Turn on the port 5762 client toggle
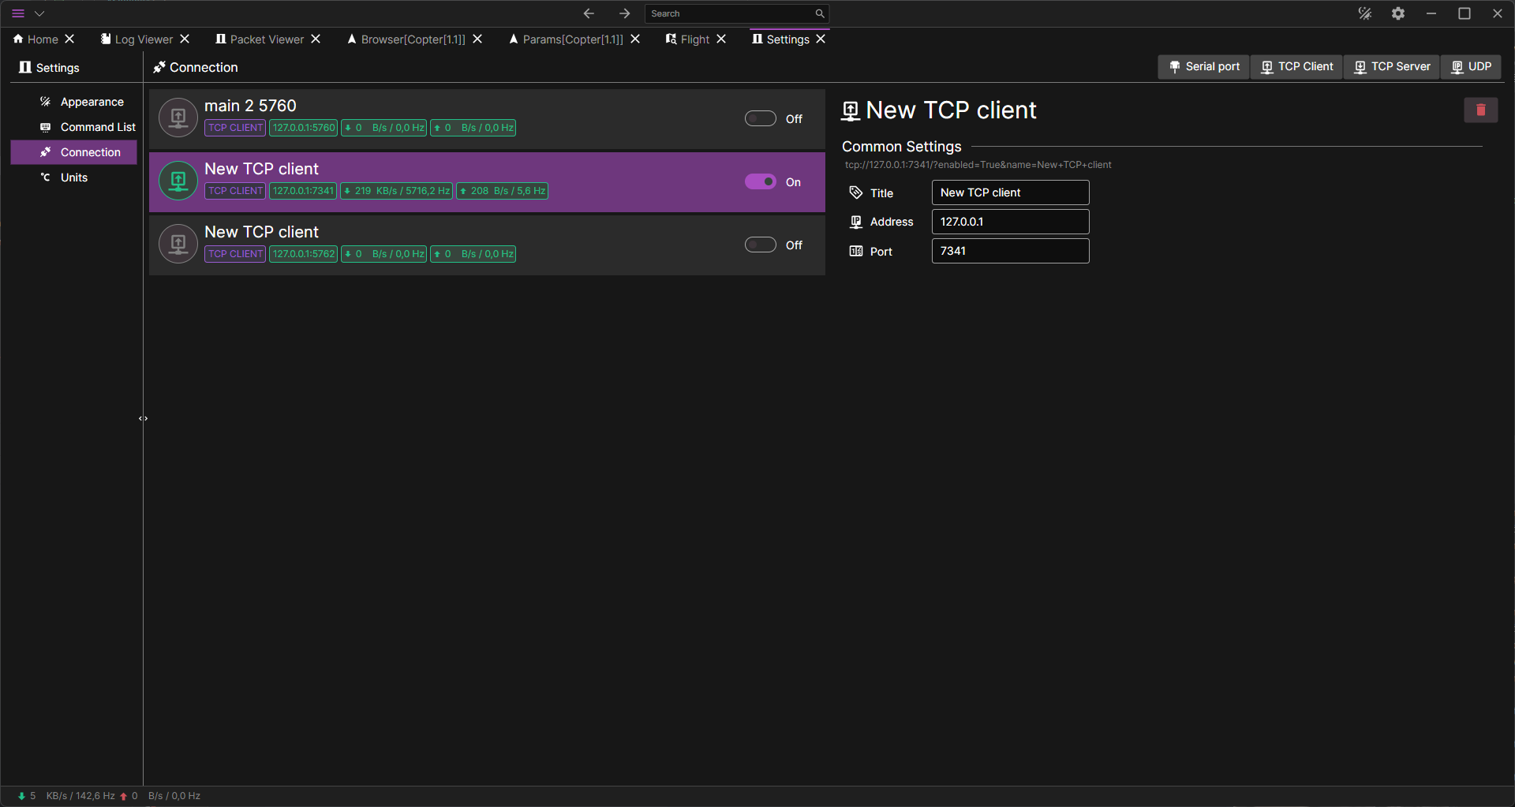Screen dimensions: 1515x807 click(760, 245)
